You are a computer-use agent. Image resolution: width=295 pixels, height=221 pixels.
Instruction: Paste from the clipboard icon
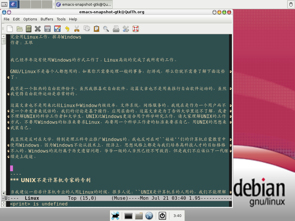click(97, 29)
